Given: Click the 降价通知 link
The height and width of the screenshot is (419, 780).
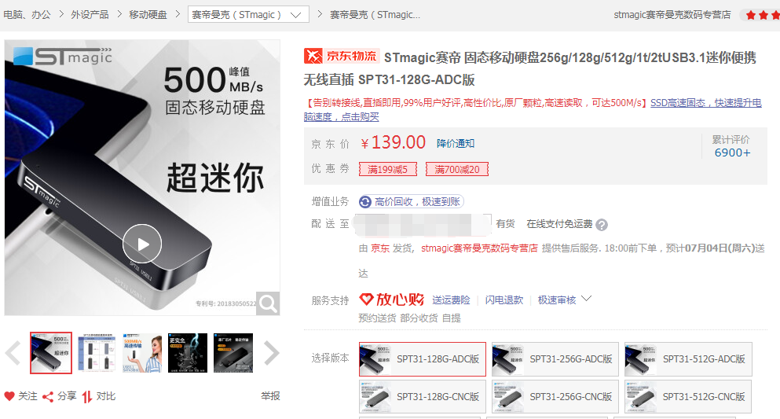Looking at the screenshot, I should (455, 143).
